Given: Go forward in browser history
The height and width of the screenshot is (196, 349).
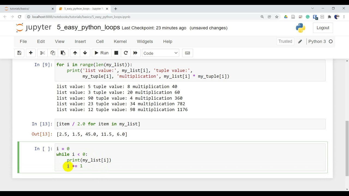Looking at the screenshot, I should coord(12,17).
